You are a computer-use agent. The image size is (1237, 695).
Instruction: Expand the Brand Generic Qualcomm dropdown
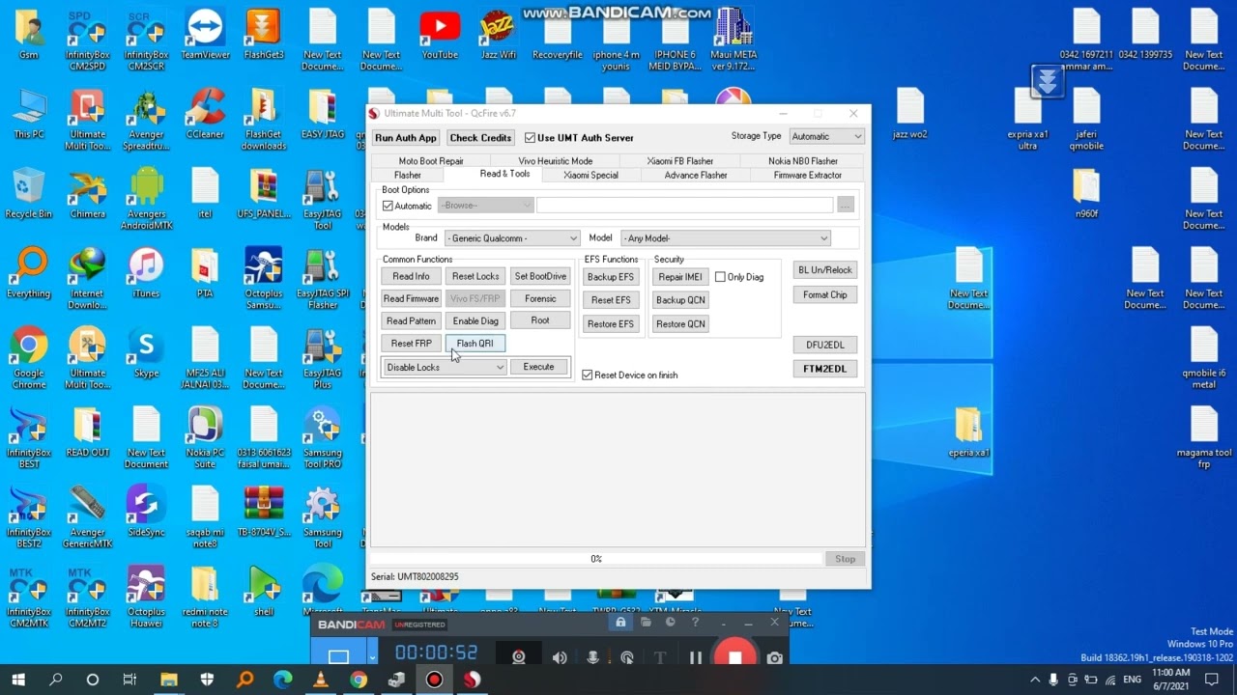[x=512, y=237]
